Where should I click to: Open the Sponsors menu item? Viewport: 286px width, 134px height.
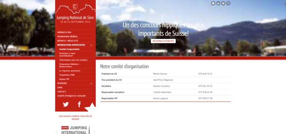click(x=62, y=83)
